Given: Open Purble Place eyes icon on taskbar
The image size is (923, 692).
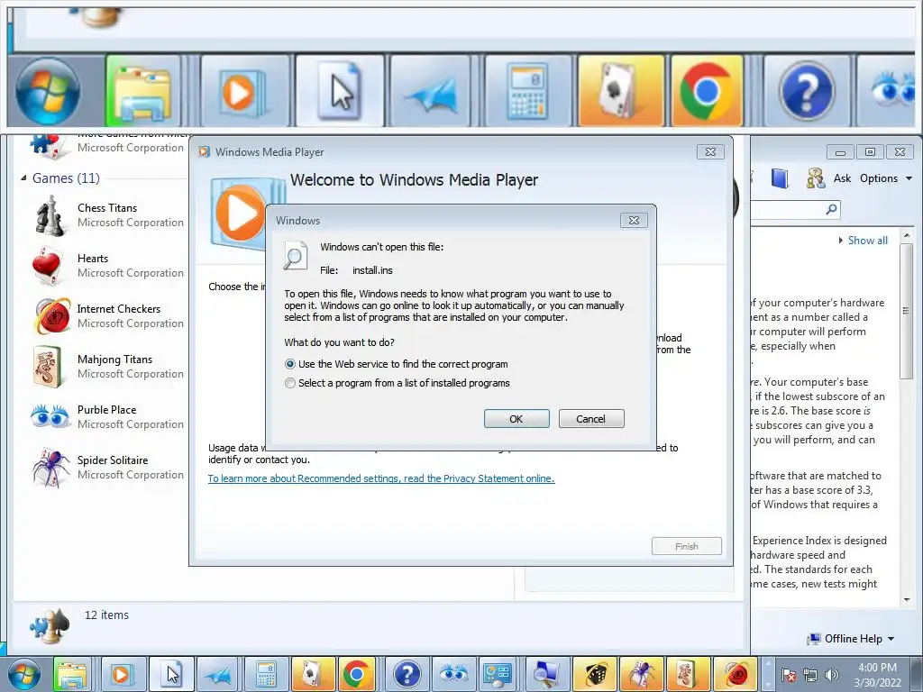Looking at the screenshot, I should (x=453, y=674).
